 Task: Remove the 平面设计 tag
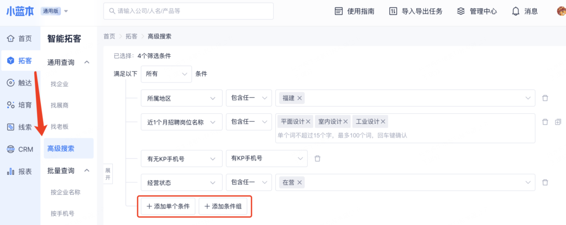(x=308, y=122)
